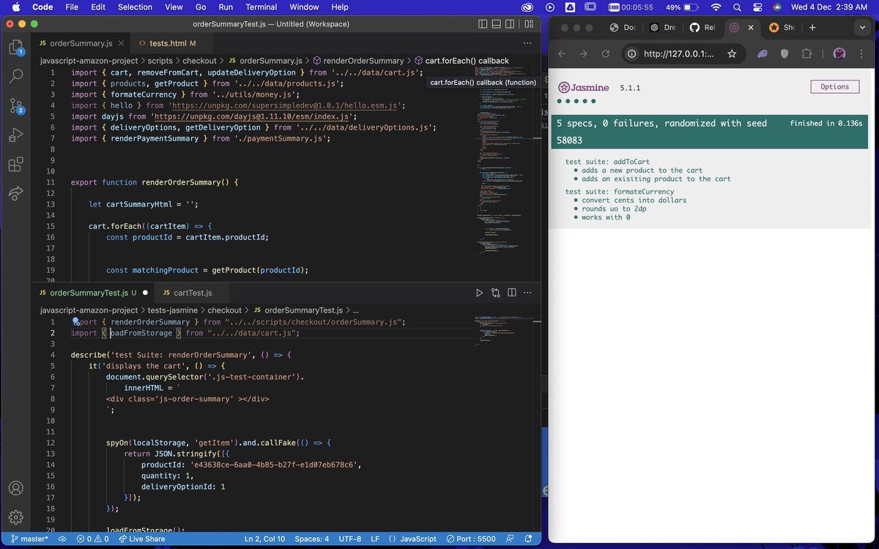The height and width of the screenshot is (549, 879).
Task: Open the Explorer view in VS Code
Action: [x=15, y=48]
